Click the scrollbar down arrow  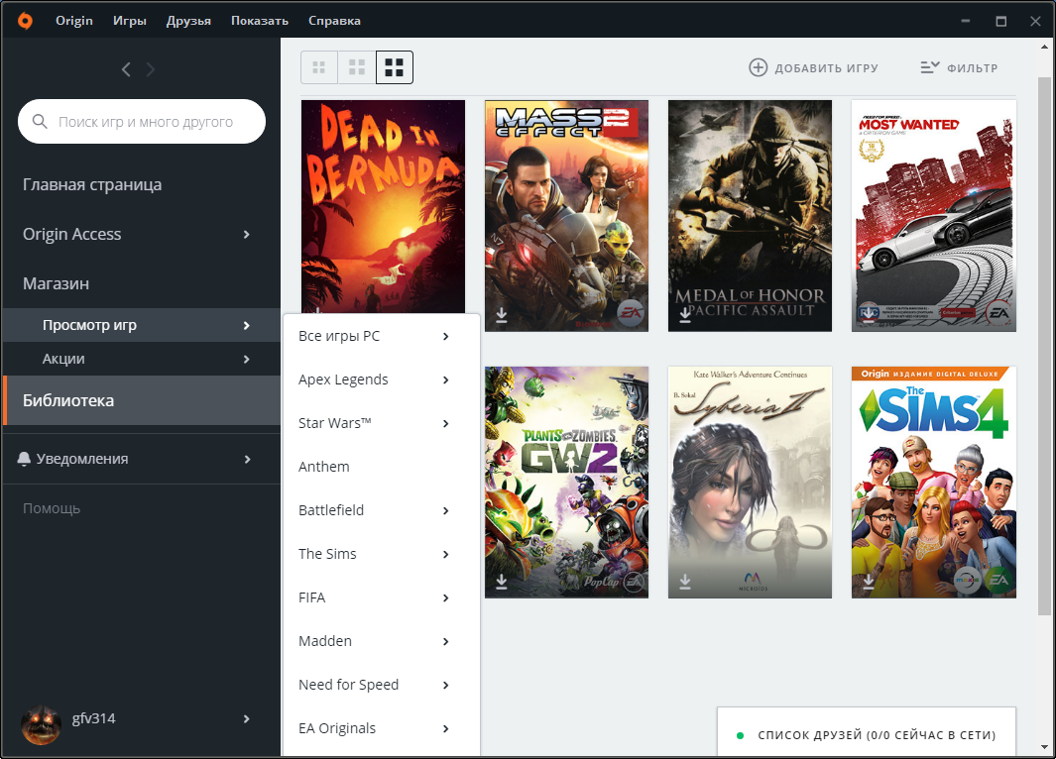[1044, 747]
